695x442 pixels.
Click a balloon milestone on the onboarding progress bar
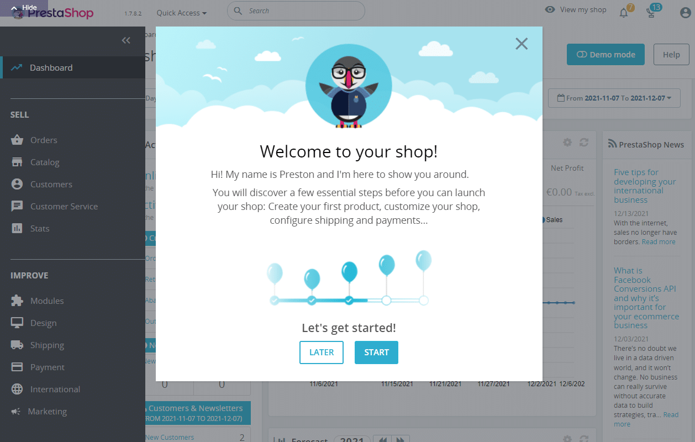click(x=350, y=270)
